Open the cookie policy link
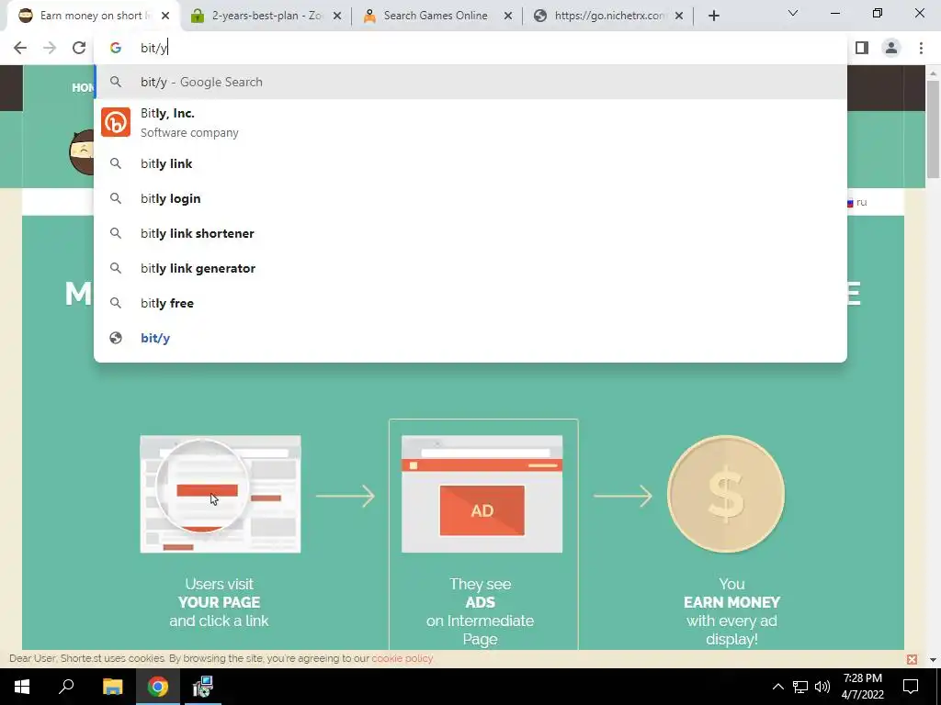 [402, 658]
